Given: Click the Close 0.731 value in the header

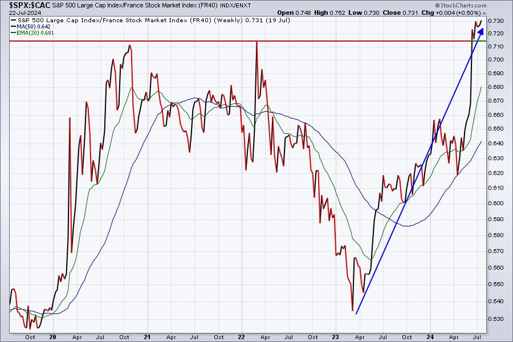Looking at the screenshot, I should (400, 13).
